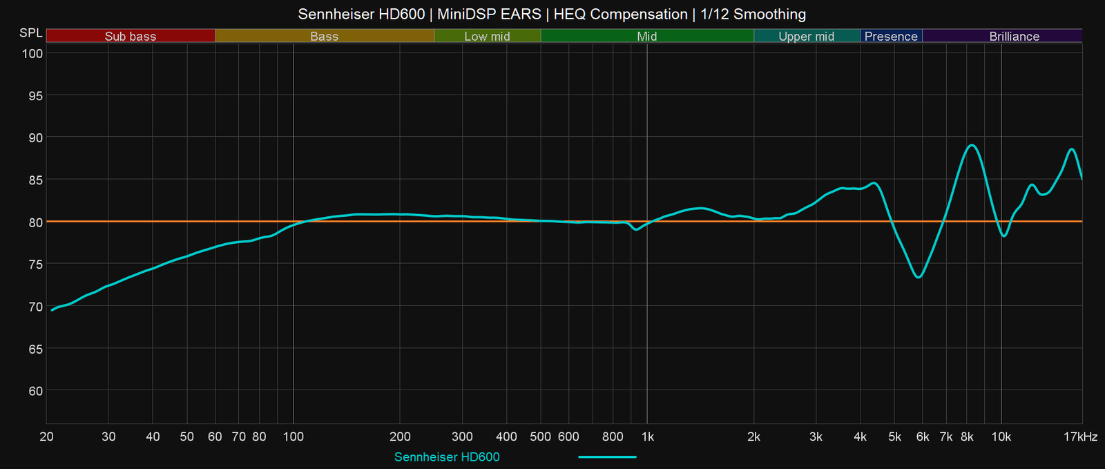Click the 100 dB label on SPL axis
This screenshot has width=1105, height=469.
(32, 53)
